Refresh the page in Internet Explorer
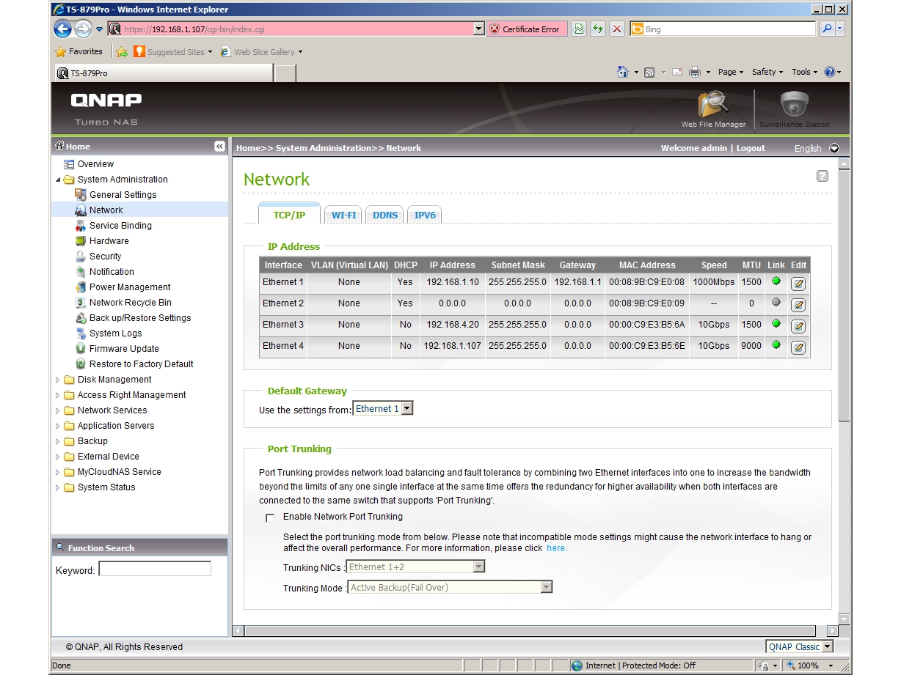Viewport: 901px width, 675px height. 598,29
